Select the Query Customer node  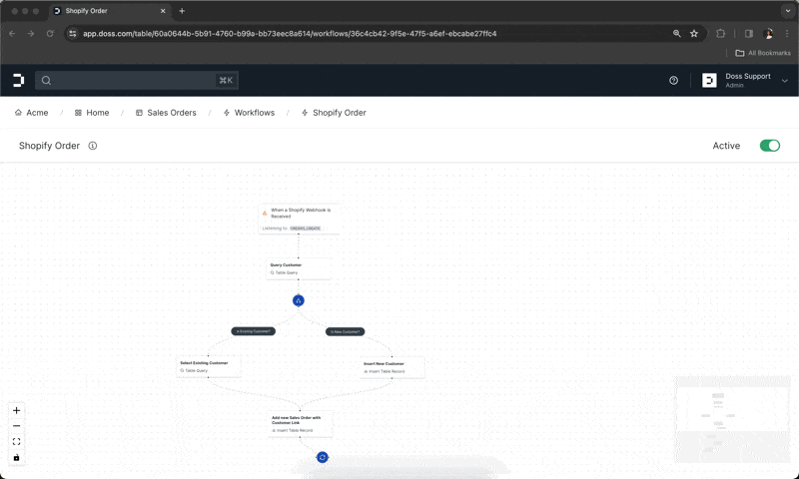click(x=299, y=268)
